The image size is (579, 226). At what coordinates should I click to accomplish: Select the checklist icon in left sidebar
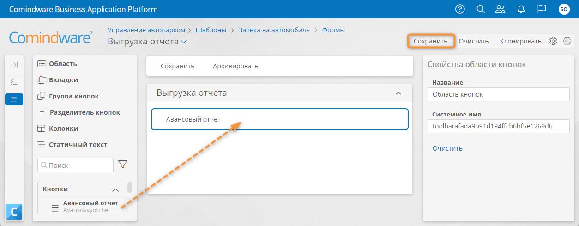point(14,82)
